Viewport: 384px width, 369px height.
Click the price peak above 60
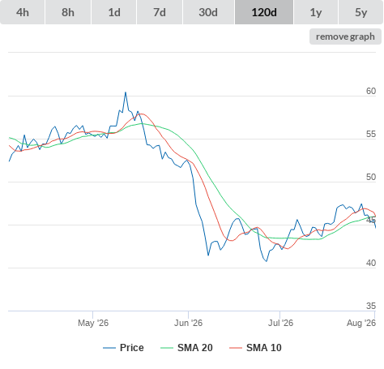126,92
